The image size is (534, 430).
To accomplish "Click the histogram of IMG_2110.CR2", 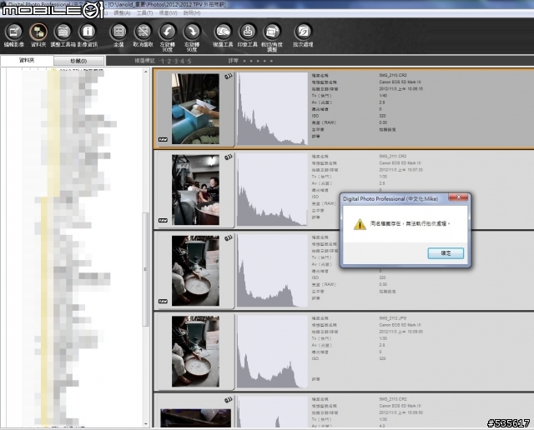I will pos(272,108).
